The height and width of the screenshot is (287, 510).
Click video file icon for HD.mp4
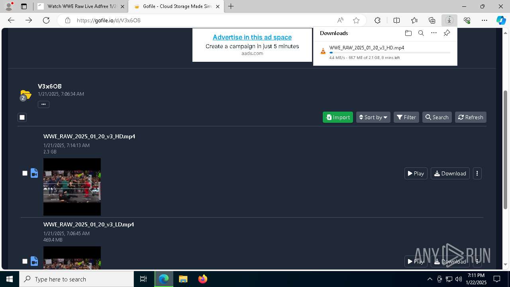[34, 173]
